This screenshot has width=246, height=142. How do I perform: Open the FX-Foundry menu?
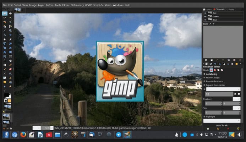[77, 5]
